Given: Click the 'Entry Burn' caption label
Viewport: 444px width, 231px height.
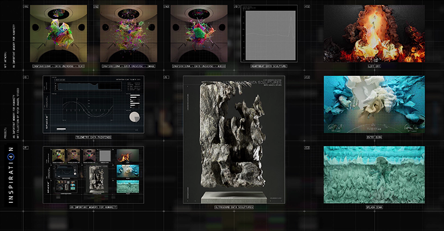Looking at the screenshot, I should point(374,138).
